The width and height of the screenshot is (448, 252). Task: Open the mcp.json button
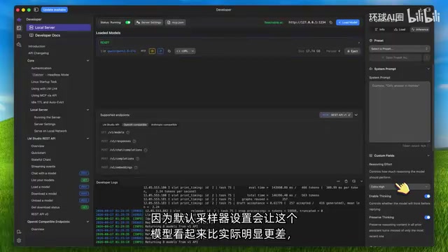tap(176, 22)
